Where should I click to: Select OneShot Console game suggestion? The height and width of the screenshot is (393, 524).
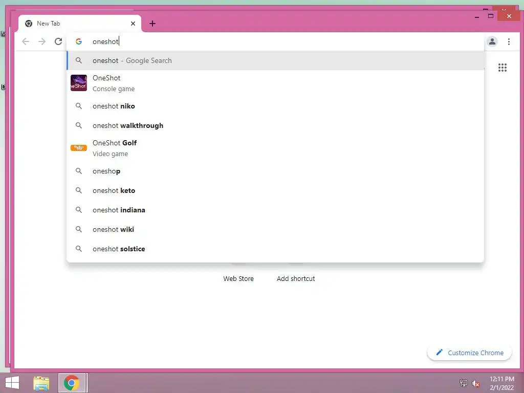pos(275,83)
